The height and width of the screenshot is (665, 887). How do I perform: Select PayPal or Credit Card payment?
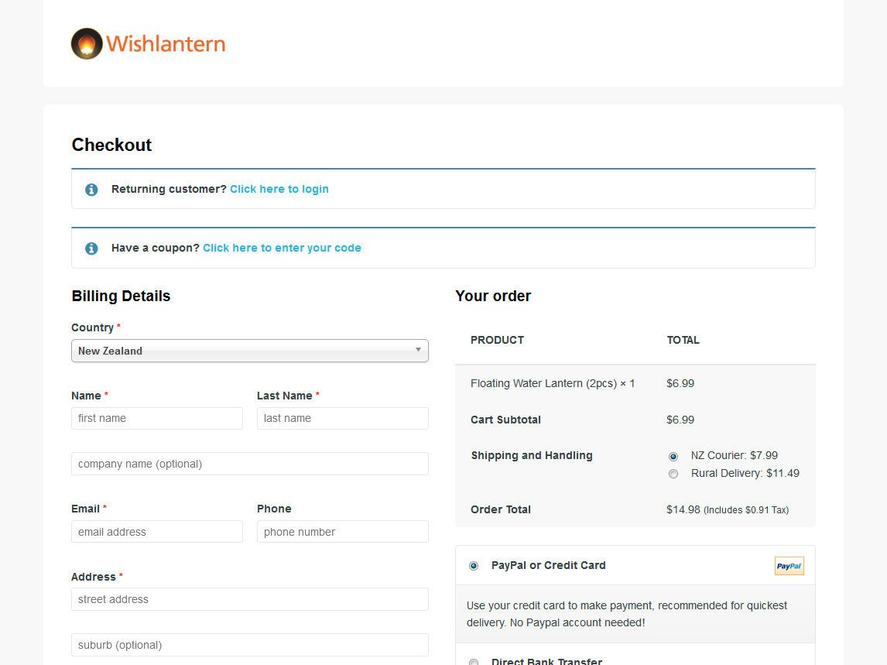(x=474, y=566)
